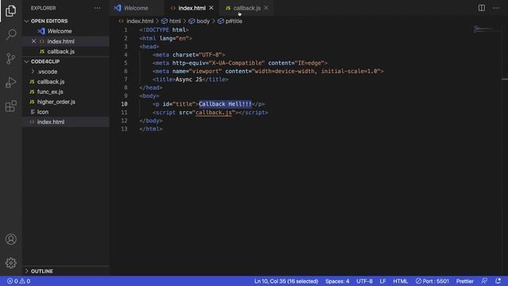The height and width of the screenshot is (286, 508).
Task: Open higher_order.js in the file tree
Action: pos(56,102)
